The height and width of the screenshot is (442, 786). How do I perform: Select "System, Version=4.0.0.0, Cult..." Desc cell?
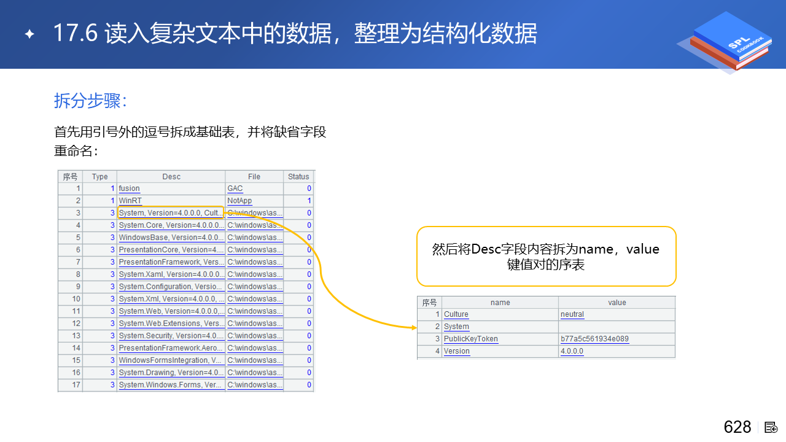[171, 213]
